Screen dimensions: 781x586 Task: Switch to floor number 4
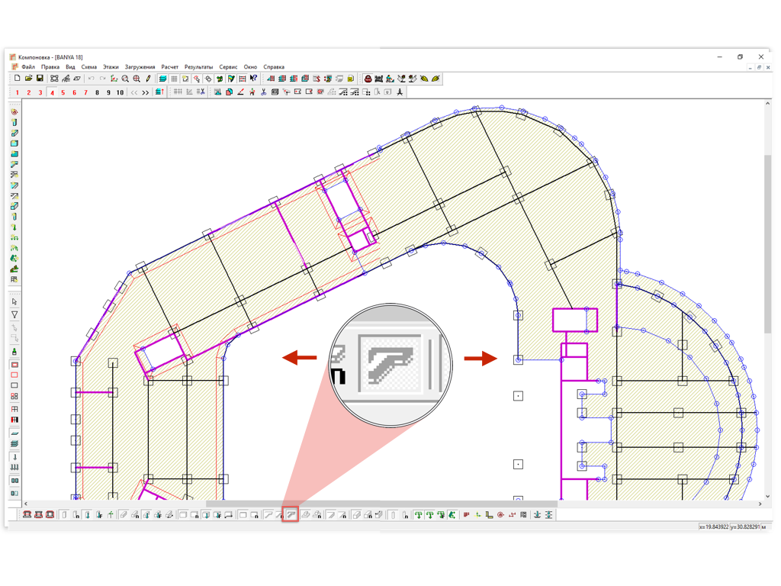[52, 92]
